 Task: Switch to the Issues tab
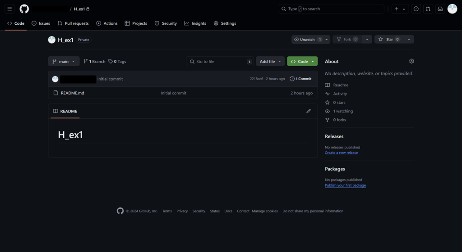41,23
